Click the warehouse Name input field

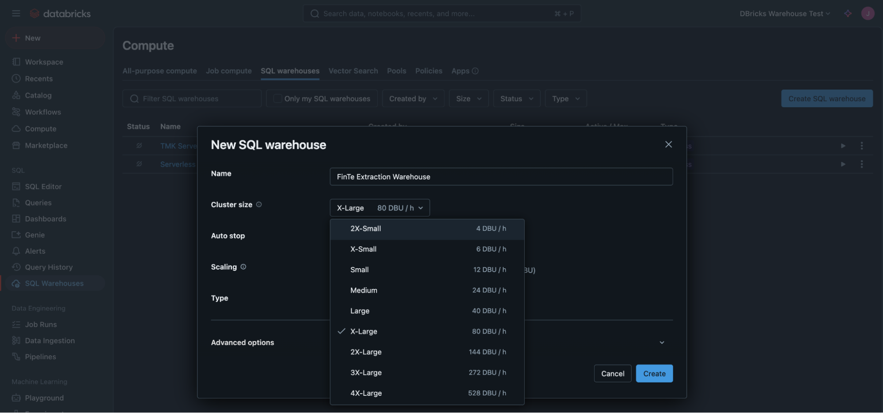pos(501,176)
